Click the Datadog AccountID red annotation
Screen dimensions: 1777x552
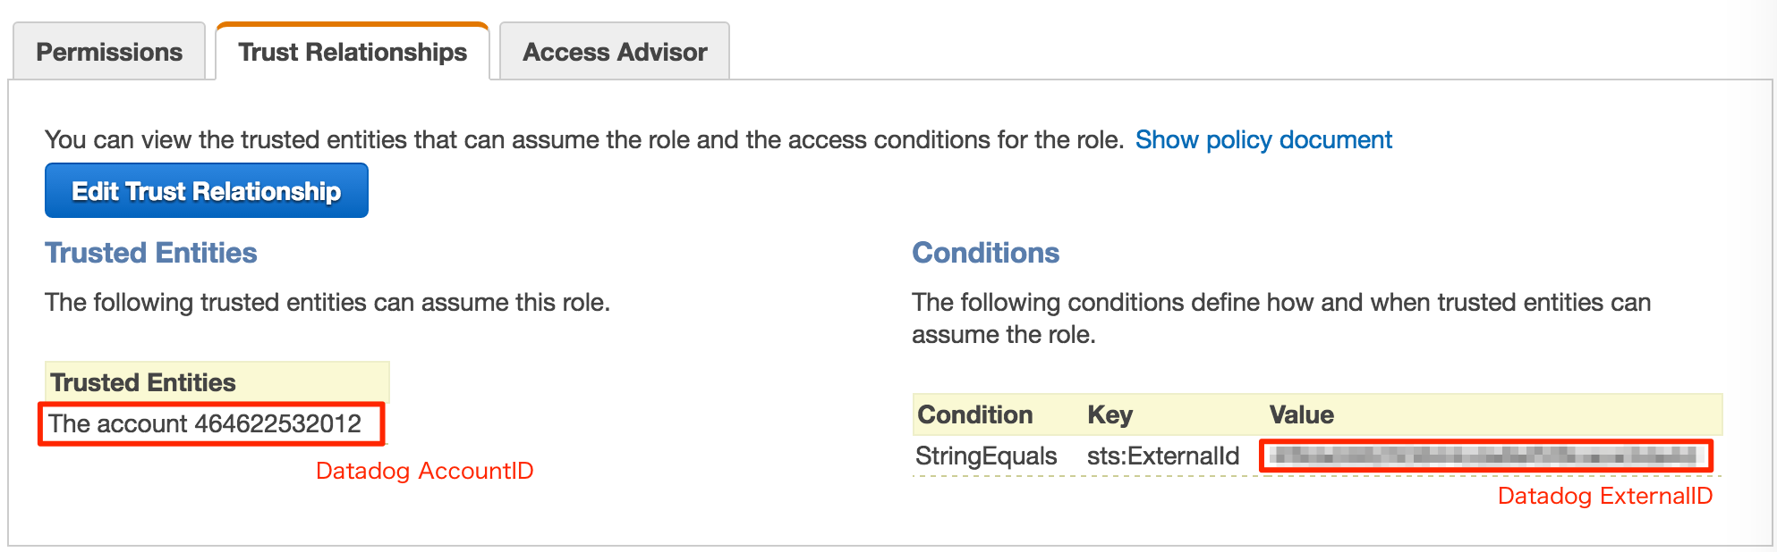(424, 471)
